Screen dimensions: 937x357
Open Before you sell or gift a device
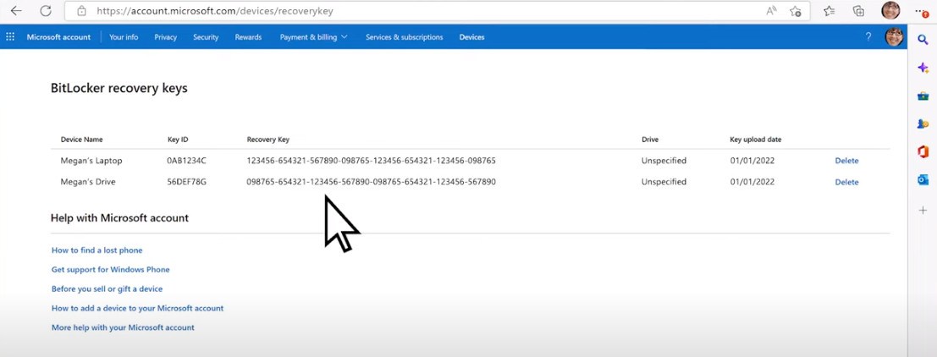point(107,289)
